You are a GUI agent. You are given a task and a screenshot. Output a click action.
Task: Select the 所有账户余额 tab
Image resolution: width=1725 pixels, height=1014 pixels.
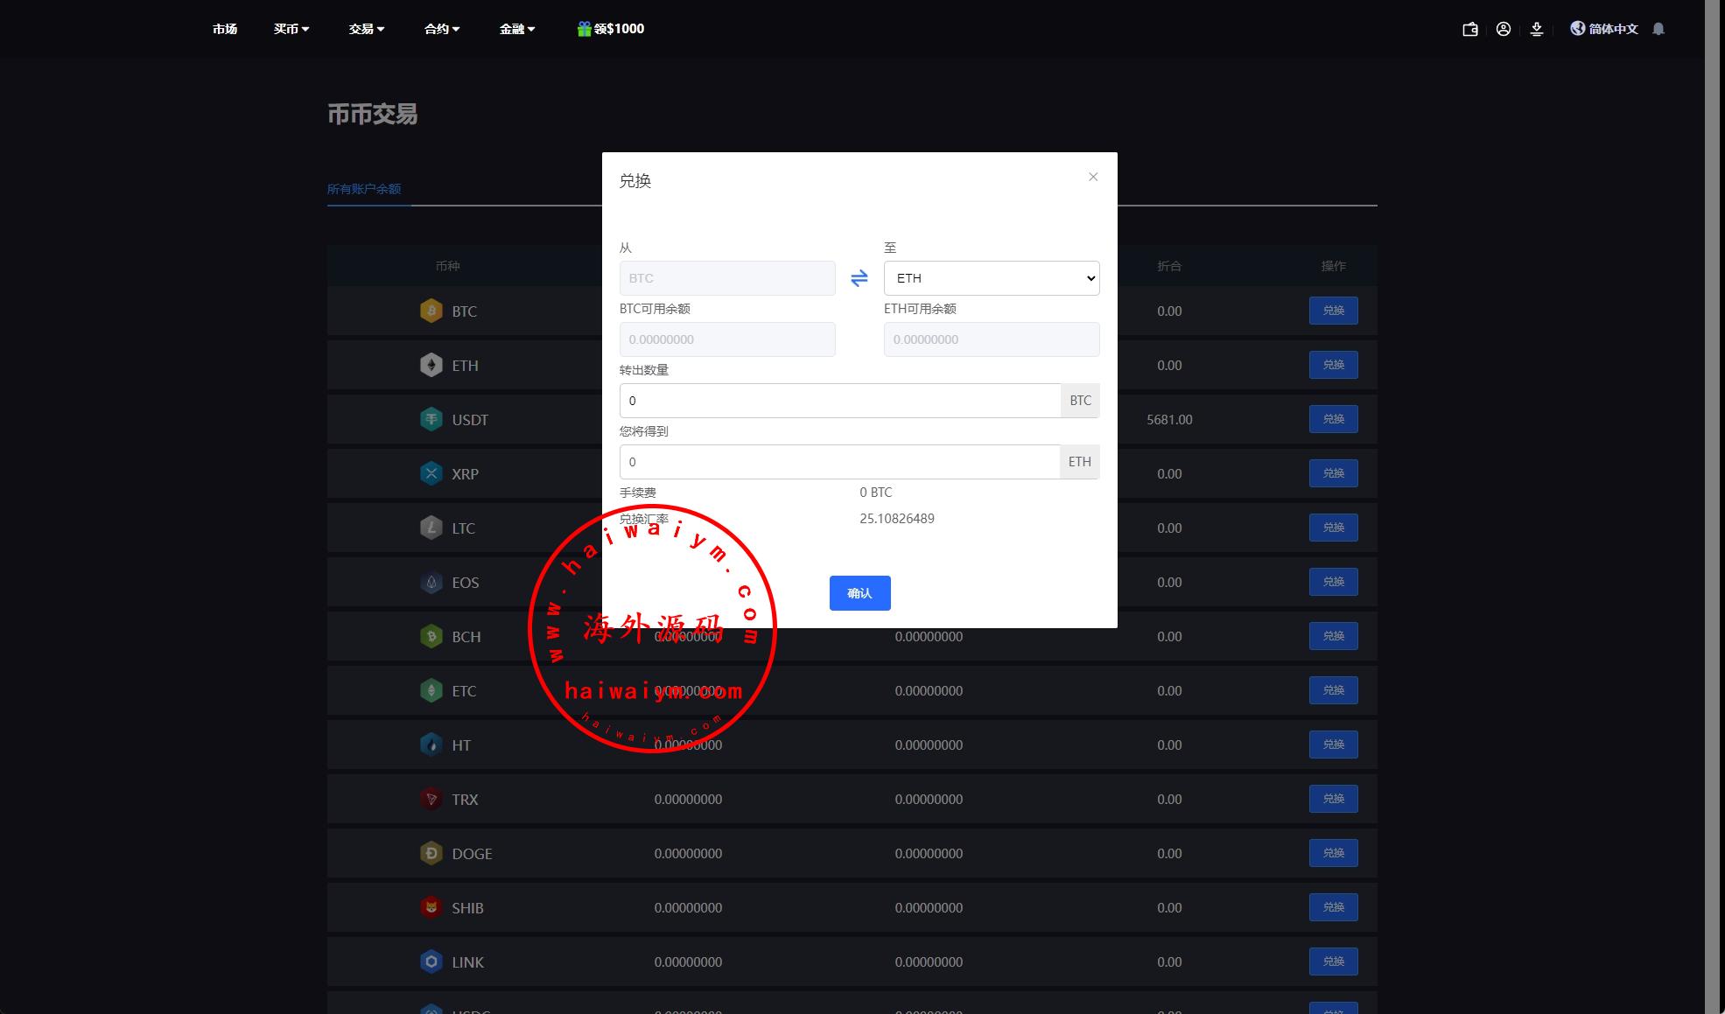(x=364, y=189)
